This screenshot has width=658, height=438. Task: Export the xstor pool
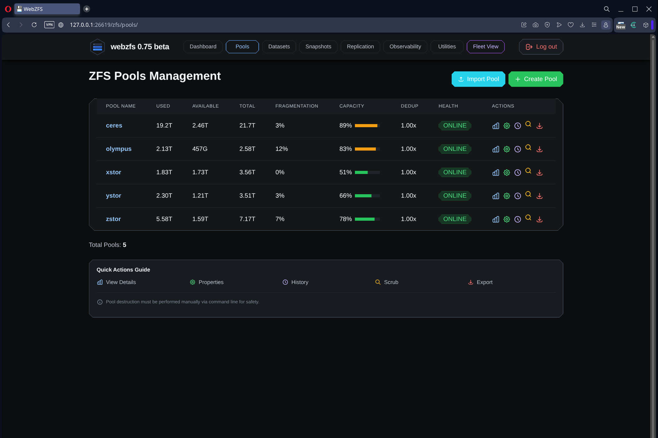pyautogui.click(x=539, y=172)
